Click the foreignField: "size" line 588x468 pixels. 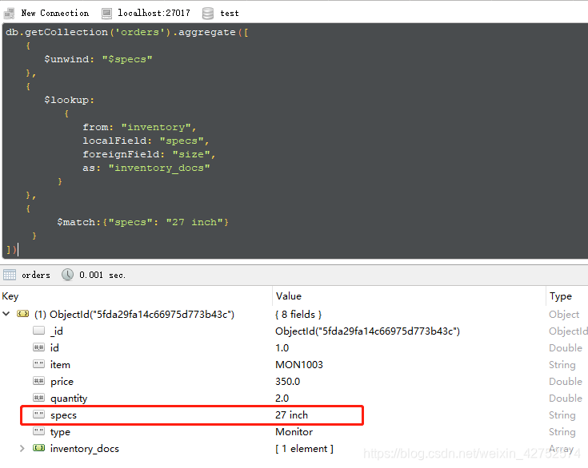pos(149,154)
